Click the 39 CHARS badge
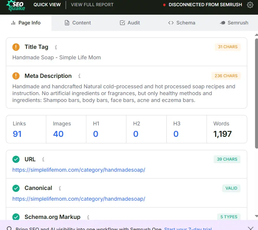Image resolution: width=258 pixels, height=230 pixels. pyautogui.click(x=227, y=159)
